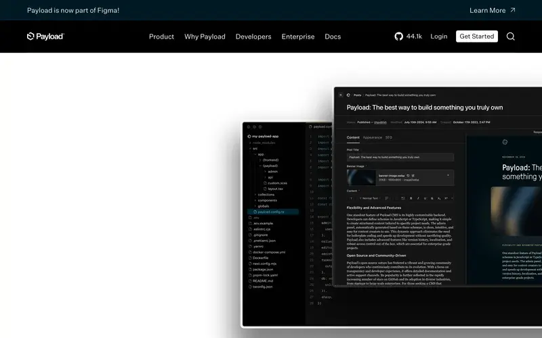Viewport: 542px width, 338px height.
Task: Open .env.example file
Action: [x=261, y=223]
